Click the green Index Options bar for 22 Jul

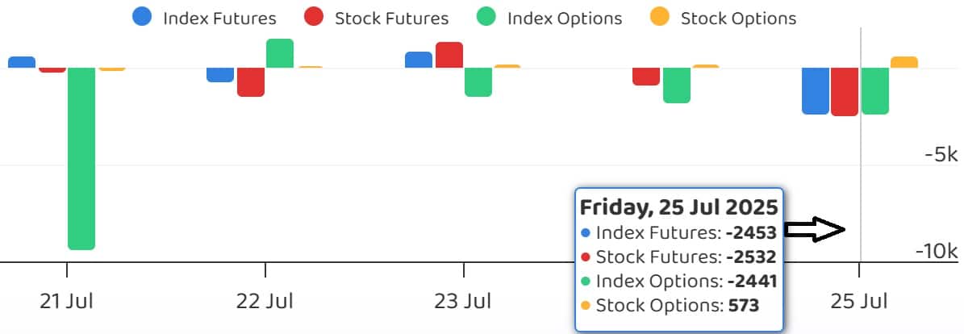(280, 53)
